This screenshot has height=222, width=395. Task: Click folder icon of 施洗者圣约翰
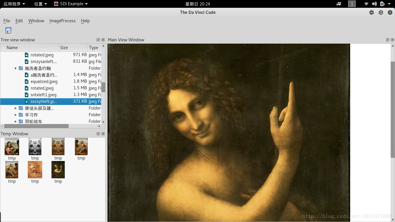pos(21,68)
